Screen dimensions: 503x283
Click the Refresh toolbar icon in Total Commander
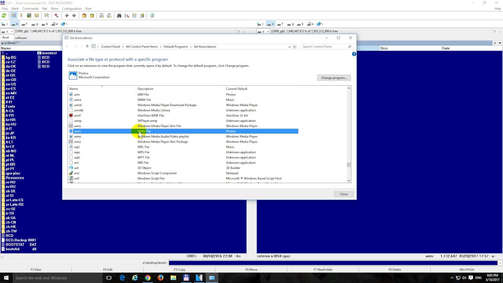point(4,15)
